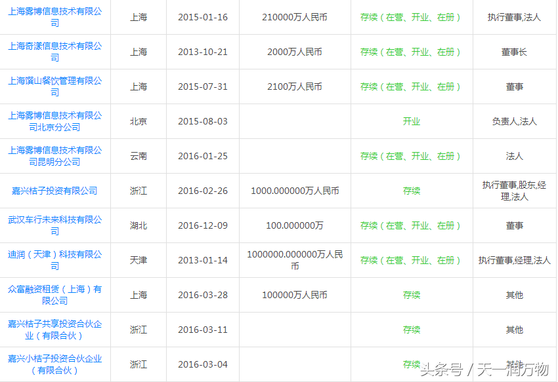Click the 210000万人民币 capital cell

point(295,17)
